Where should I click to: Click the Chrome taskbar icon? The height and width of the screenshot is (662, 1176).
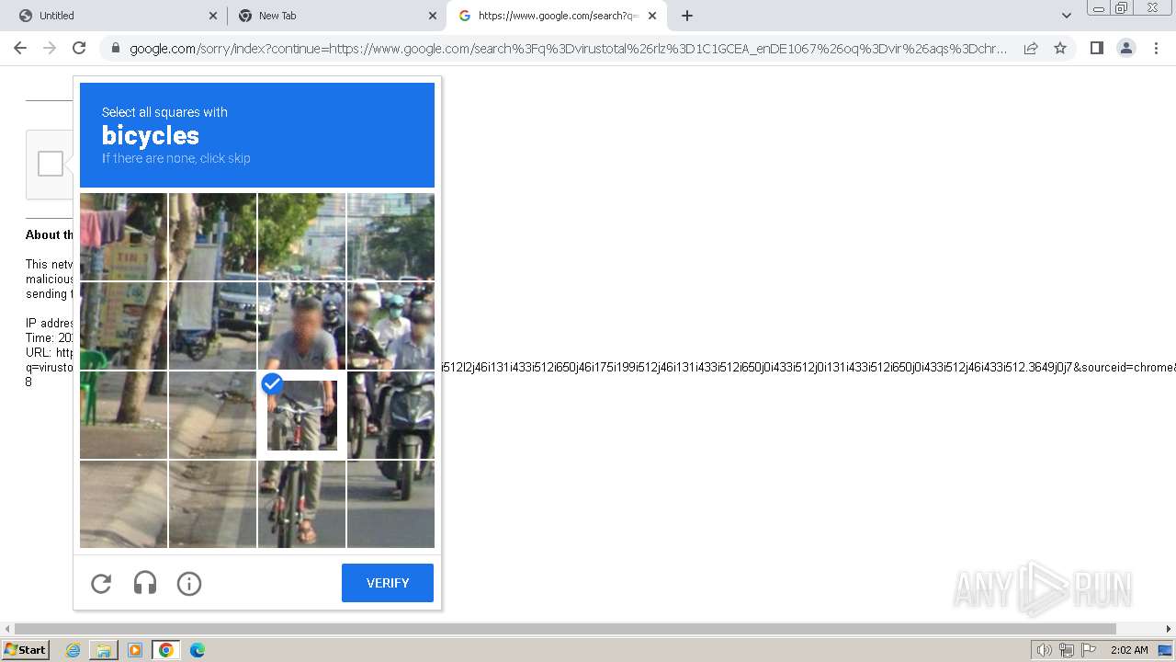166,650
